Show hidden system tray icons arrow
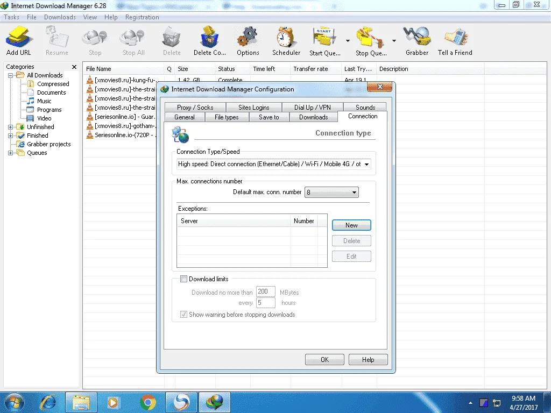Screen dimensions: 551x413 click(470, 403)
